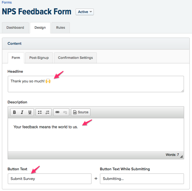Focus the Button Text While Submitting field
Image resolution: width=192 pixels, height=191 pixels.
click(x=142, y=179)
